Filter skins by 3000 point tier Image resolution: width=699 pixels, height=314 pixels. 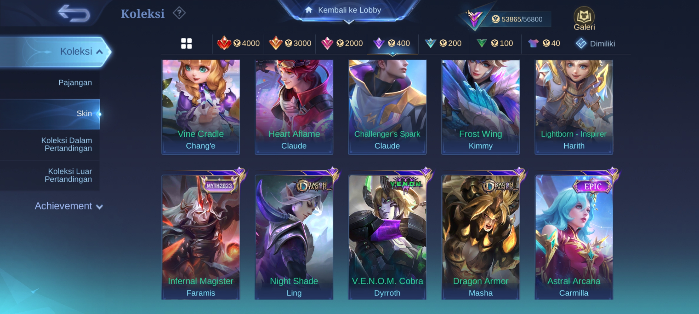coord(290,43)
